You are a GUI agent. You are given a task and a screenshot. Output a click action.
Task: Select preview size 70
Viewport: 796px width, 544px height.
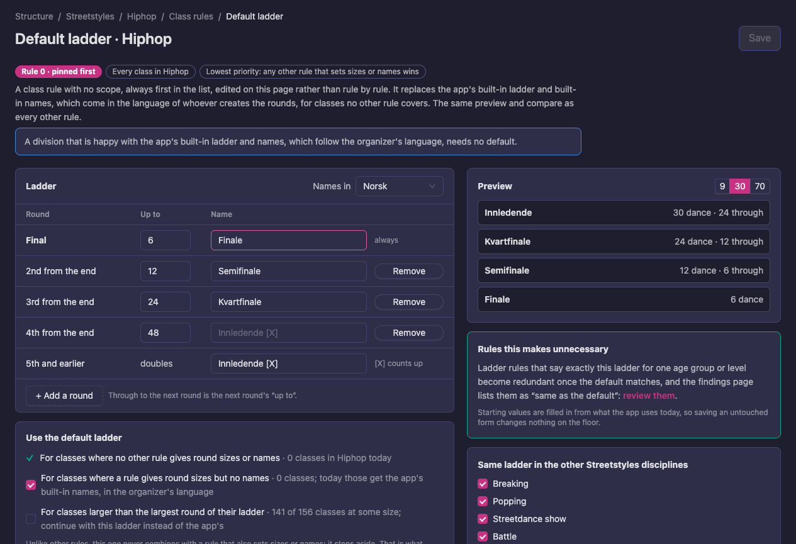760,186
